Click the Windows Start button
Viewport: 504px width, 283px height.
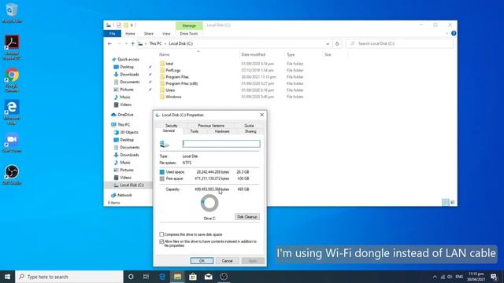(x=7, y=277)
